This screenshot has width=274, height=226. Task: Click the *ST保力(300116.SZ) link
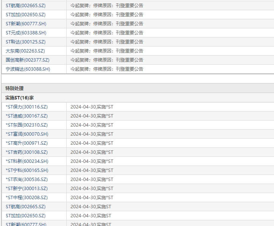pyautogui.click(x=27, y=107)
